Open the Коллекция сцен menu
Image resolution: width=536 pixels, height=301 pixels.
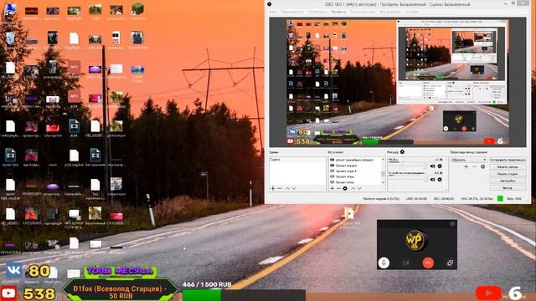point(363,12)
